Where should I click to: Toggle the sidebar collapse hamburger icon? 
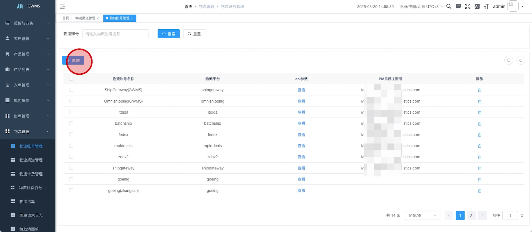(62, 6)
